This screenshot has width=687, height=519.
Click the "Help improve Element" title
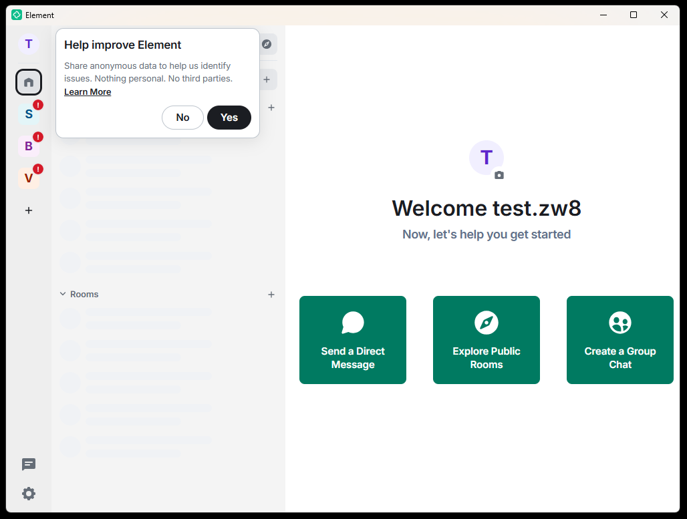click(123, 45)
